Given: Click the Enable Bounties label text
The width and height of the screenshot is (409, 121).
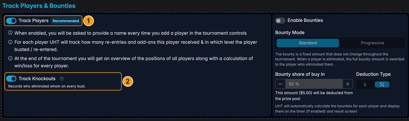Looking at the screenshot, I should (305, 20).
